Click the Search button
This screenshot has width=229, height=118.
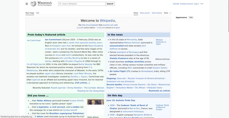(x=110, y=4)
